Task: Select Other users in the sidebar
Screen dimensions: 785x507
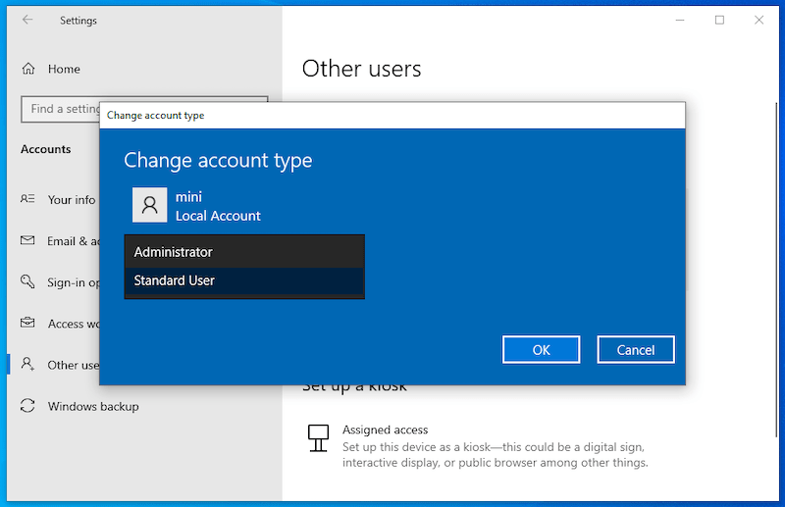Action: click(x=73, y=366)
